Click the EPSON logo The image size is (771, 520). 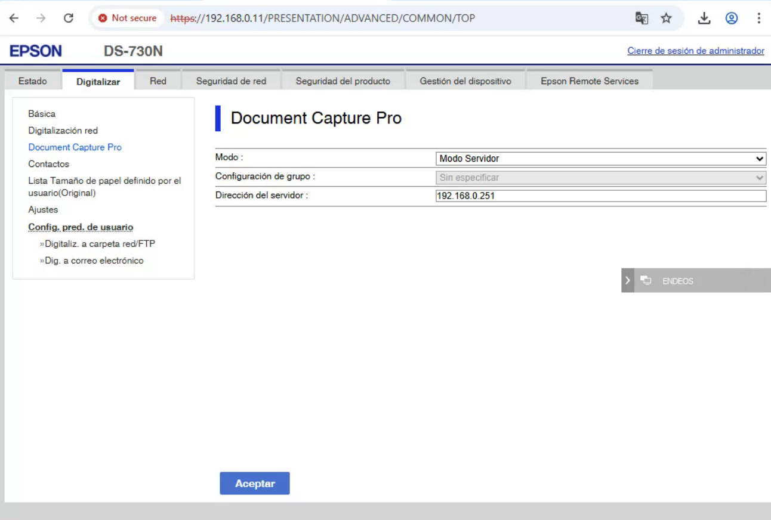pyautogui.click(x=36, y=51)
